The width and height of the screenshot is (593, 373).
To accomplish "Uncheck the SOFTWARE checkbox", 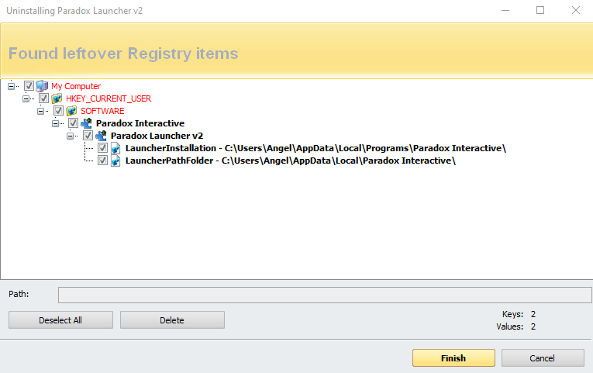I will (x=59, y=111).
